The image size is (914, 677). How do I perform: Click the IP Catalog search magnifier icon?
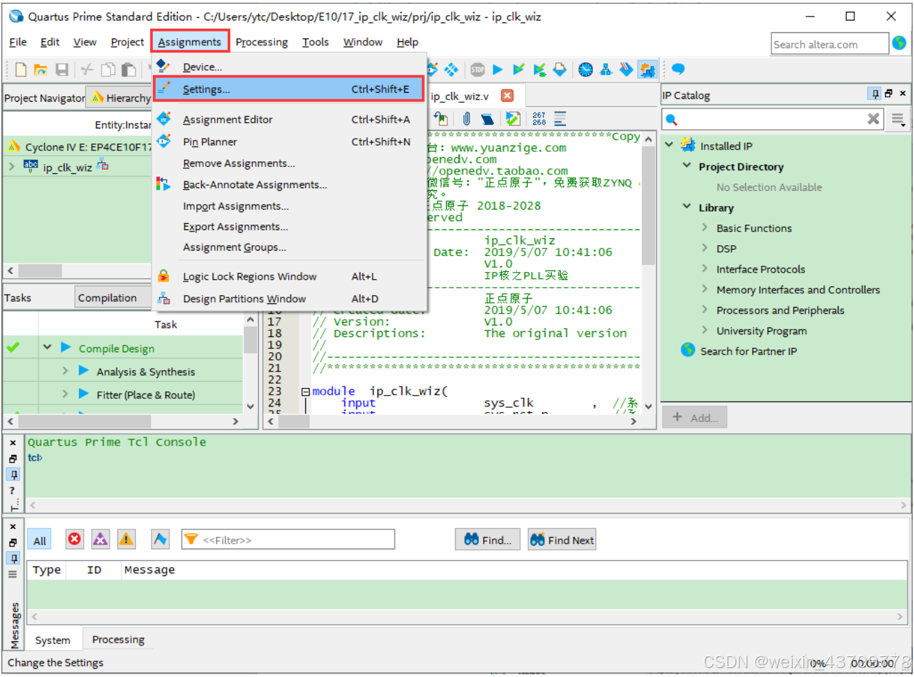click(x=672, y=119)
